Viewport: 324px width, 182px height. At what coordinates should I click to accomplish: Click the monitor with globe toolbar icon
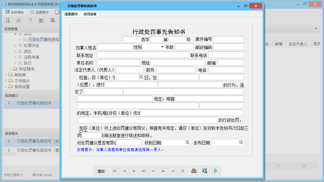click(53, 20)
